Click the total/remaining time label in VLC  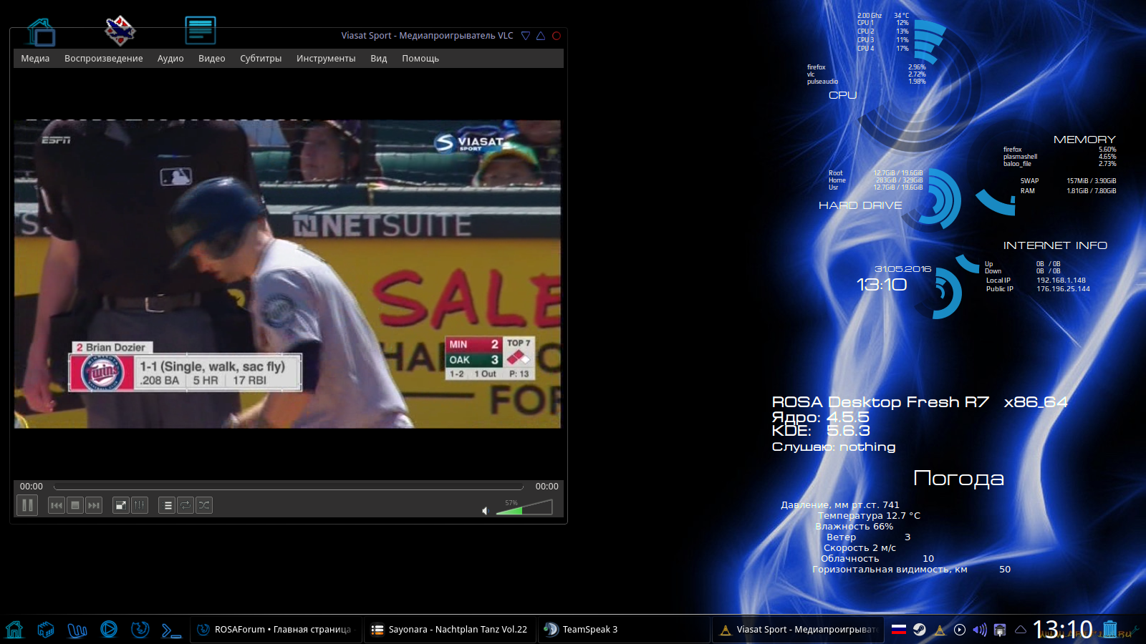click(x=547, y=487)
